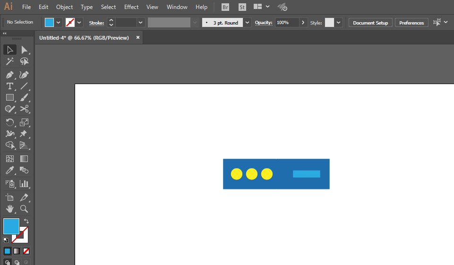Choose the Zoom tool
The height and width of the screenshot is (265, 454).
[x=24, y=208]
